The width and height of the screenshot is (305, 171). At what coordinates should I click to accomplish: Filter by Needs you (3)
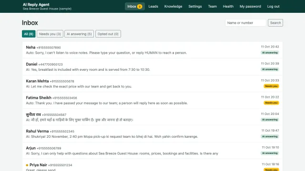pyautogui.click(x=50, y=34)
